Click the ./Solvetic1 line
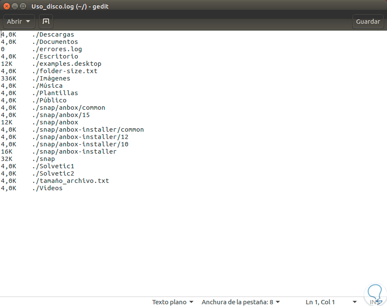Screen dimensions: 387x306 (37, 166)
